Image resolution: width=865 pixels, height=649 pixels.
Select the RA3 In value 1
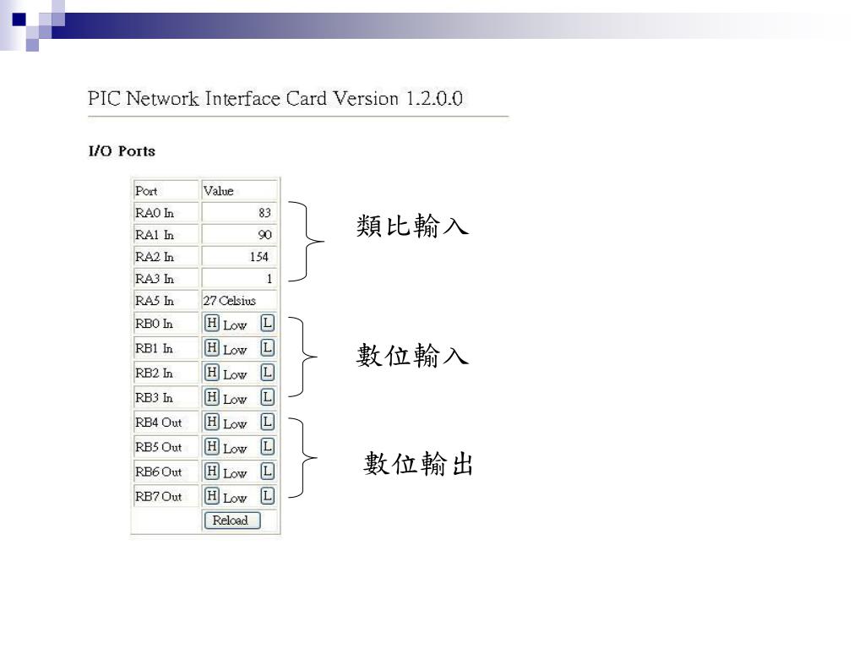(x=269, y=279)
